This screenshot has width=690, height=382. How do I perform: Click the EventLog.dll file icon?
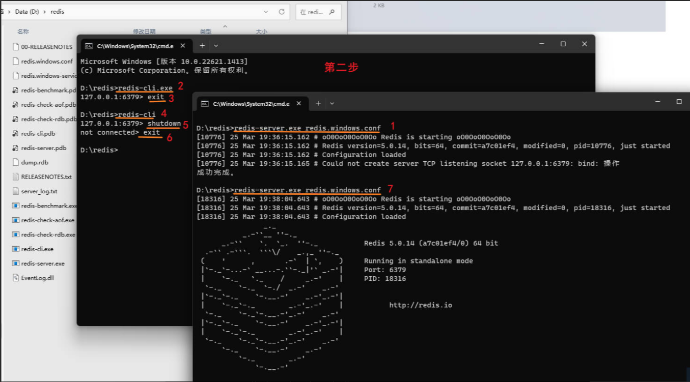pos(16,278)
